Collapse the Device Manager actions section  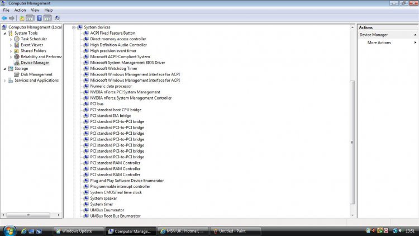(415, 35)
